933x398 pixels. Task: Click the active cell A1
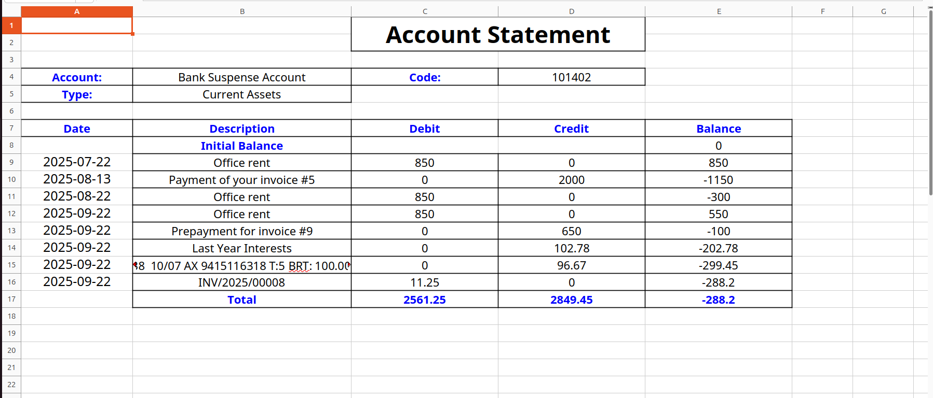tap(77, 25)
